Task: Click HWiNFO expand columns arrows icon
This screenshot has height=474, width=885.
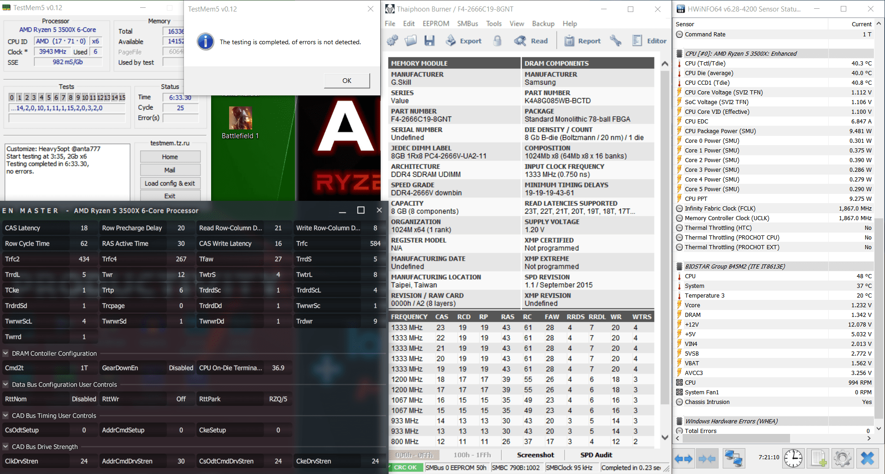Action: click(x=683, y=458)
